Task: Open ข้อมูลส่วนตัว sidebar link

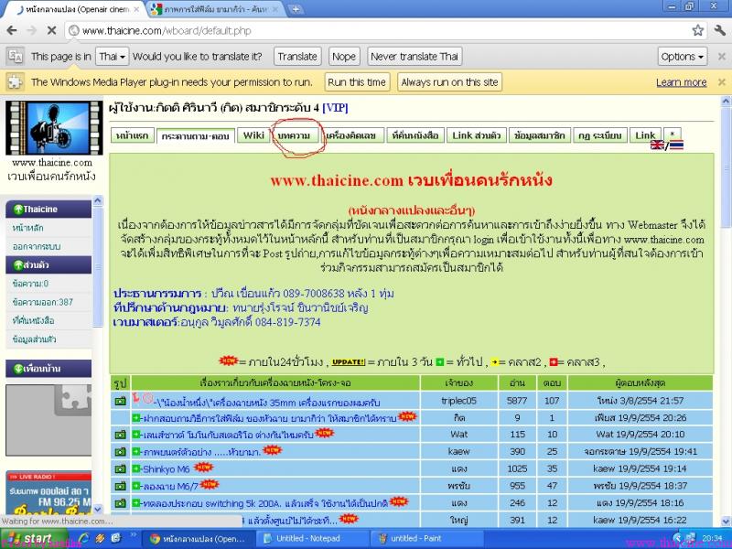Action: click(x=35, y=339)
